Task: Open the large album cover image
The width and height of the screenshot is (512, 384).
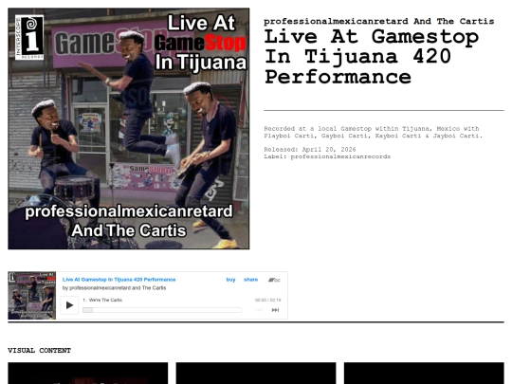Action: pyautogui.click(x=129, y=129)
